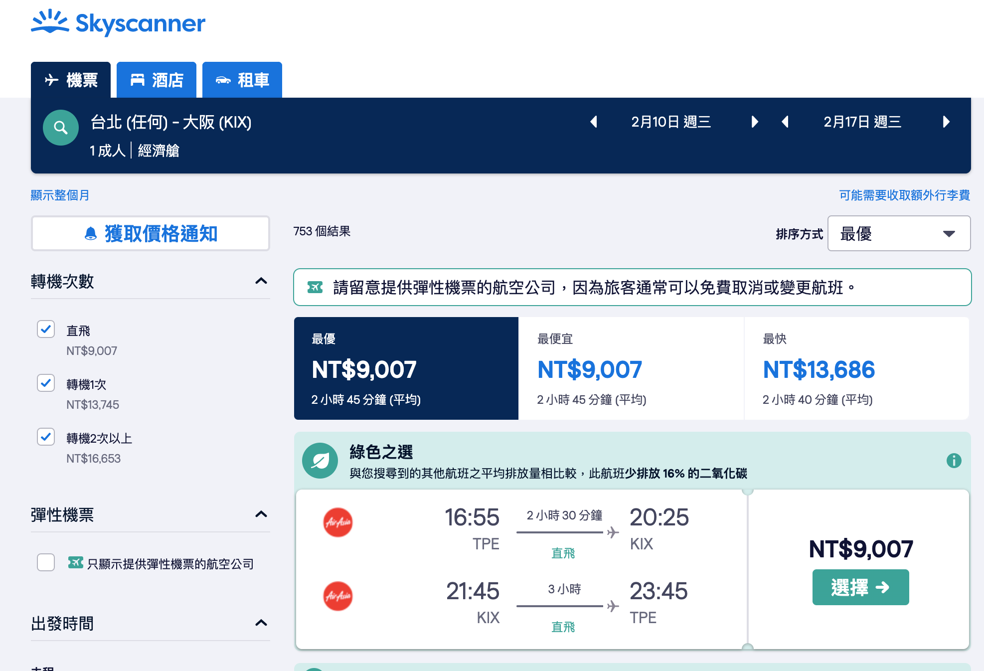Image resolution: width=984 pixels, height=671 pixels.
Task: Click the 選擇 select button for NT$9,007
Action: (860, 587)
